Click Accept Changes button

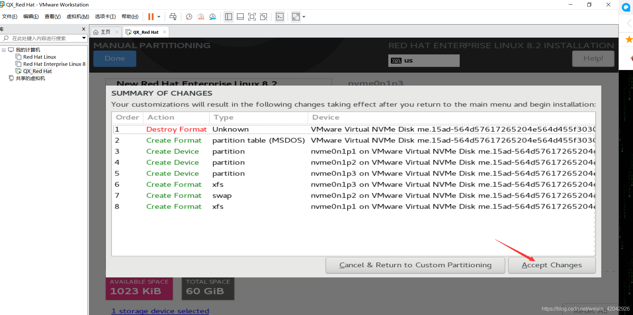click(x=552, y=265)
